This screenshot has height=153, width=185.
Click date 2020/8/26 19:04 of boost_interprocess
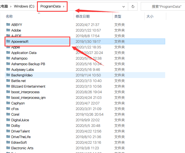pyautogui.click(x=89, y=92)
